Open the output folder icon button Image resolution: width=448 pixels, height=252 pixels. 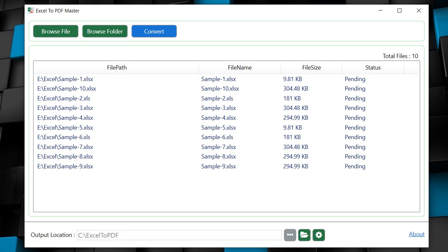[x=304, y=235]
